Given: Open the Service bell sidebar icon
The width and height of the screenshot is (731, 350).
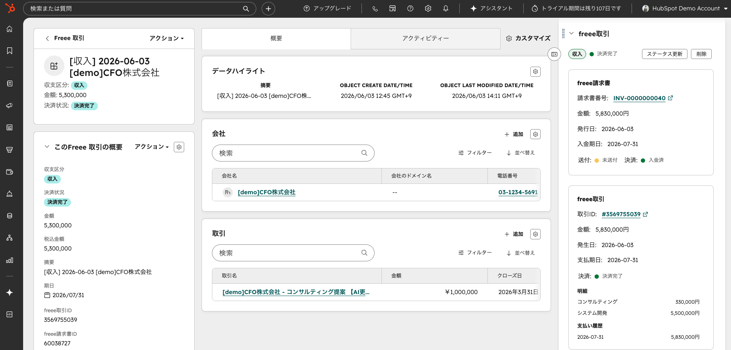Looking at the screenshot, I should [10, 194].
